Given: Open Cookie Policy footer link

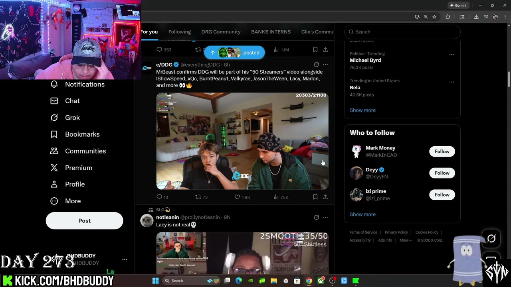Looking at the screenshot, I should tap(427, 232).
